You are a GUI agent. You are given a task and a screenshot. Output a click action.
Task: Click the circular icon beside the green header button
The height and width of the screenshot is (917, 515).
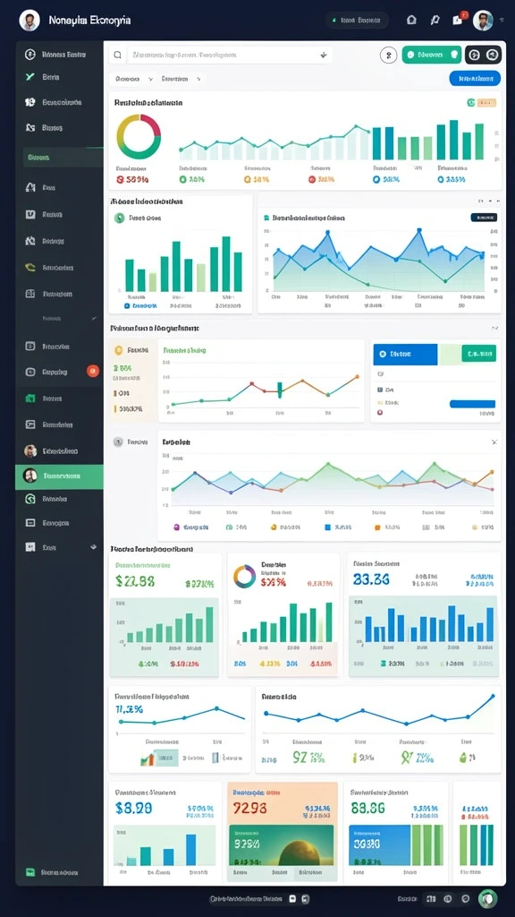[x=388, y=55]
